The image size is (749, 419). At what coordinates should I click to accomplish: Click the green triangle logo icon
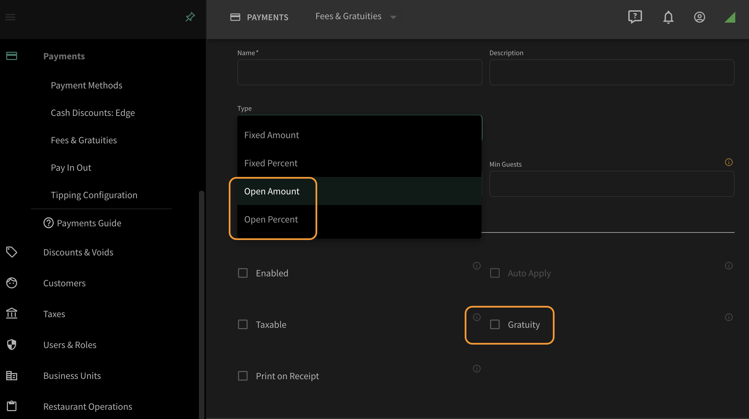(730, 17)
